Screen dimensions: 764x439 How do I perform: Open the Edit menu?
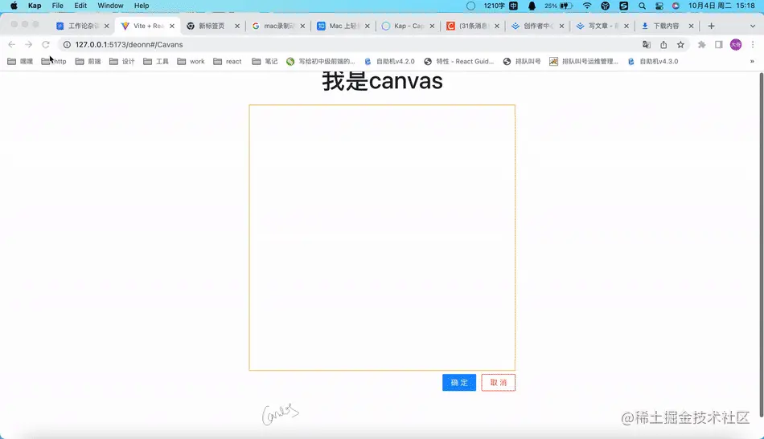click(80, 6)
